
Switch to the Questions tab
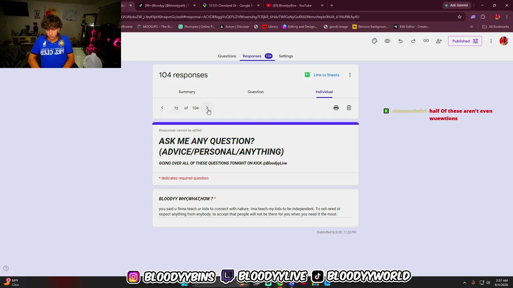(x=227, y=56)
